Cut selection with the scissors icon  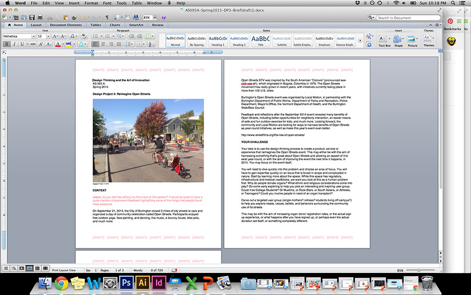(x=50, y=18)
